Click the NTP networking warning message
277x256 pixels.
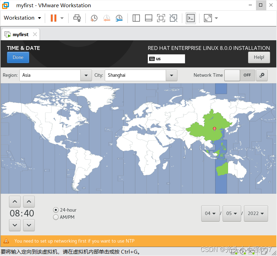pos(74,241)
